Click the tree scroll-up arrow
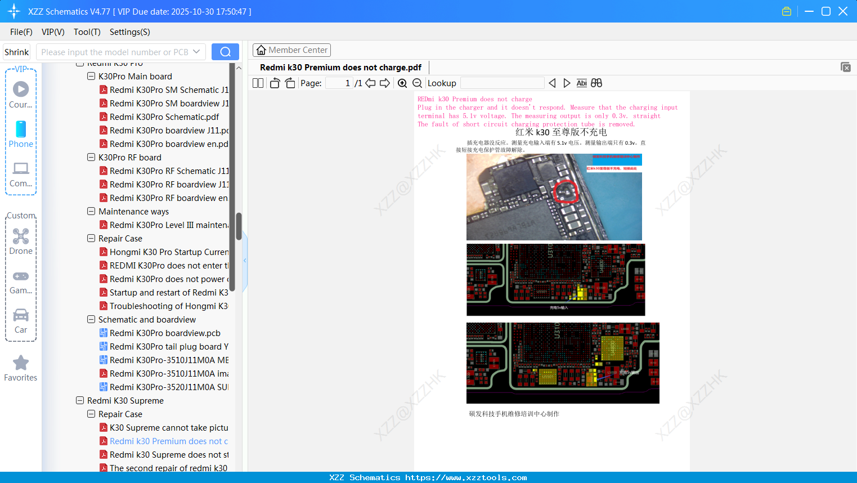This screenshot has height=483, width=857. click(239, 68)
